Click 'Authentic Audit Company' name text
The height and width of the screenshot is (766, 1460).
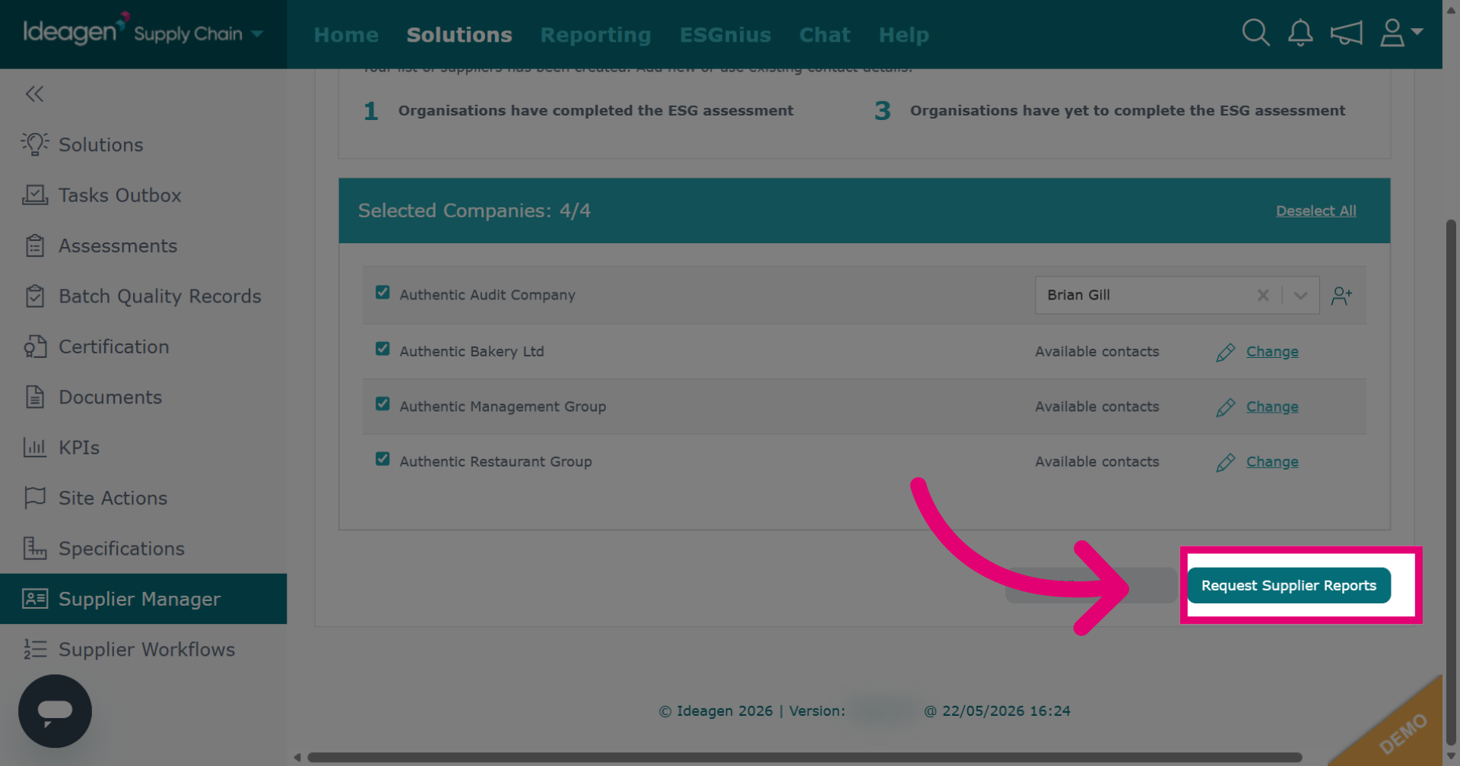(487, 295)
